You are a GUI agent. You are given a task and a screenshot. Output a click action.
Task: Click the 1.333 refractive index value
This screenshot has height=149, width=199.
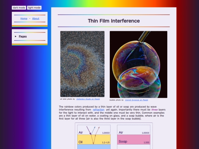pos(146,142)
